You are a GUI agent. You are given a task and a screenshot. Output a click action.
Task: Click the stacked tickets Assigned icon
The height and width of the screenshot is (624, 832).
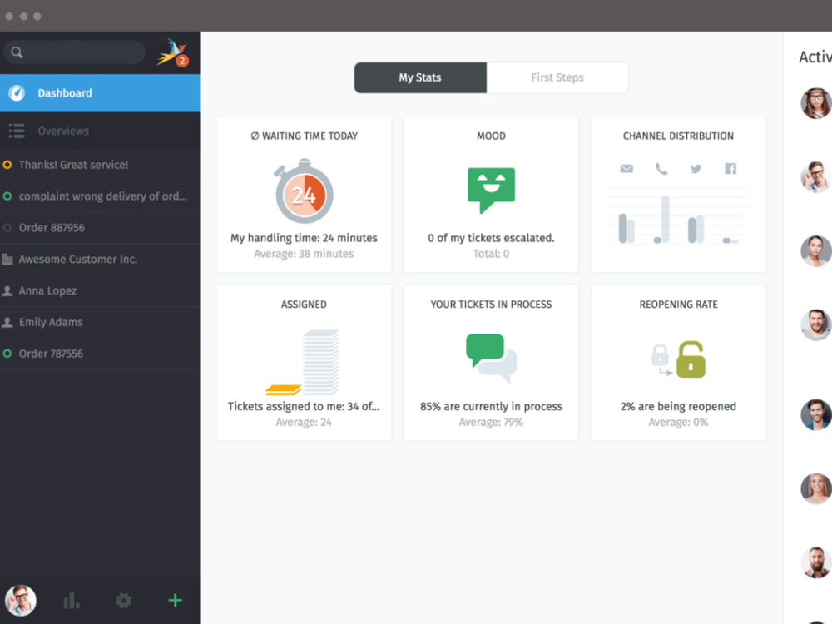[x=303, y=363]
